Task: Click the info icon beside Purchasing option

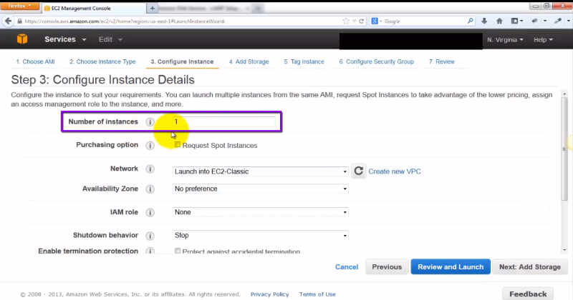Action: (x=150, y=146)
